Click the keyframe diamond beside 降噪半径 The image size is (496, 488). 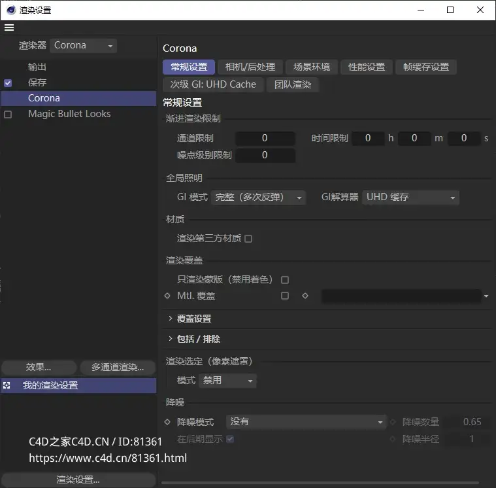[393, 439]
